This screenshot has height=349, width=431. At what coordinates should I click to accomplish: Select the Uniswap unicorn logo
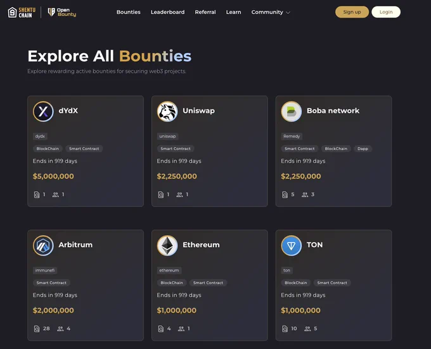[x=167, y=111]
